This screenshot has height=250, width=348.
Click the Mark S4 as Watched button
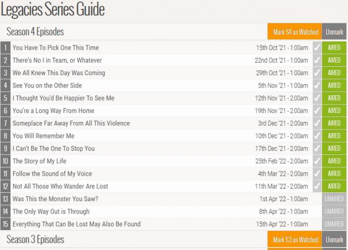pyautogui.click(x=295, y=32)
